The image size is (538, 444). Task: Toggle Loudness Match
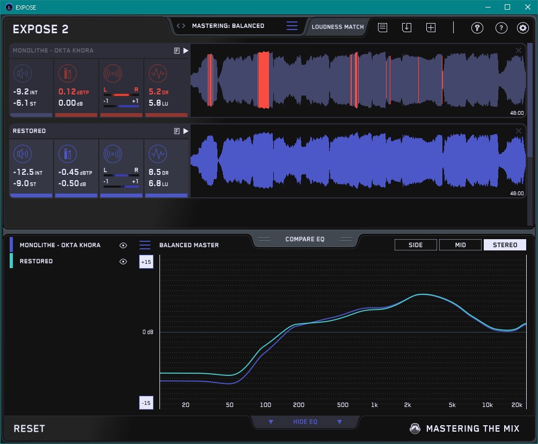(337, 26)
